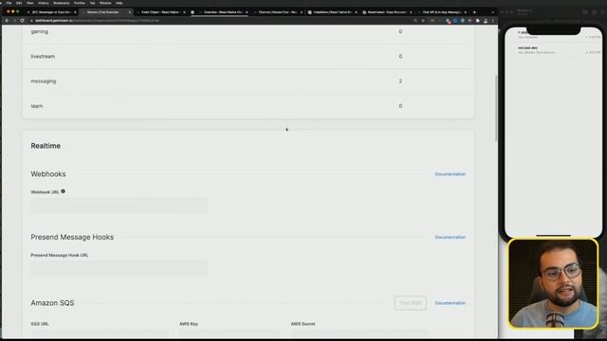Open the Bookmarks menu
Viewport: 607px width, 341px height.
(62, 3)
